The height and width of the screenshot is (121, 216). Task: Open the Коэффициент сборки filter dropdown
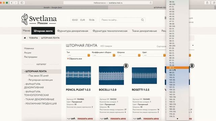104,55
